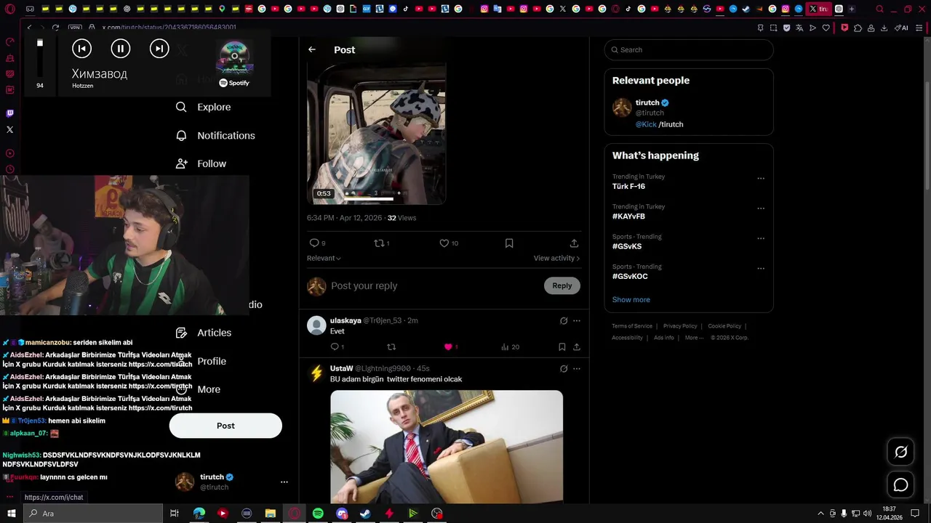Open Privacy Policy footer link
Viewport: 931px width, 523px height.
[680, 326]
